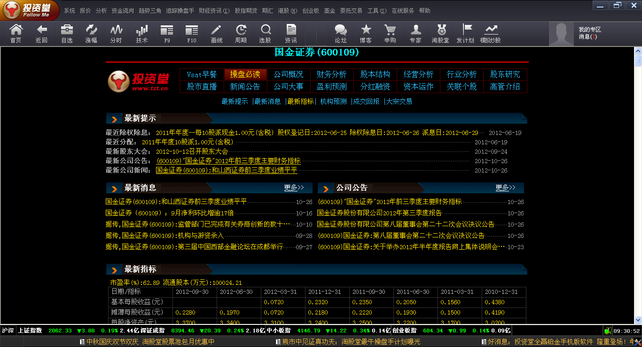This screenshot has width=642, height=347.
Task: Click the 沪深 market selector label
Action: (8, 331)
